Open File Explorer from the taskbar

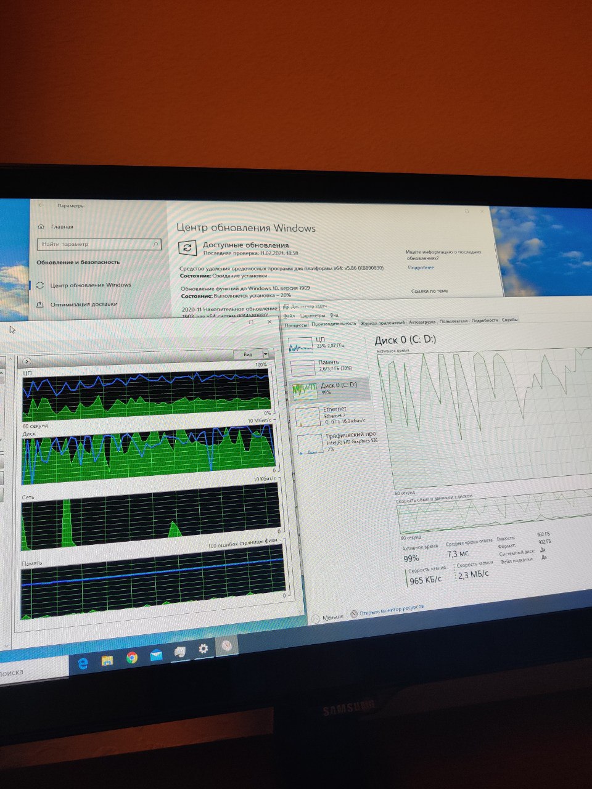[107, 661]
